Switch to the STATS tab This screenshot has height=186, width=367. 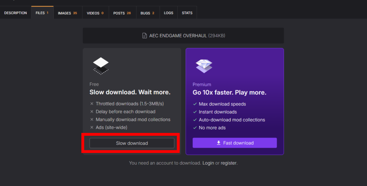coord(187,13)
